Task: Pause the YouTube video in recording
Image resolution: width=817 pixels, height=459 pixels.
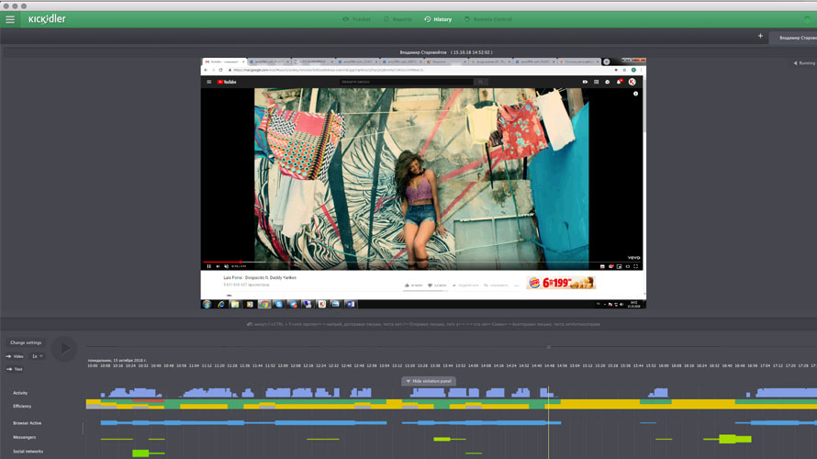Action: click(209, 266)
